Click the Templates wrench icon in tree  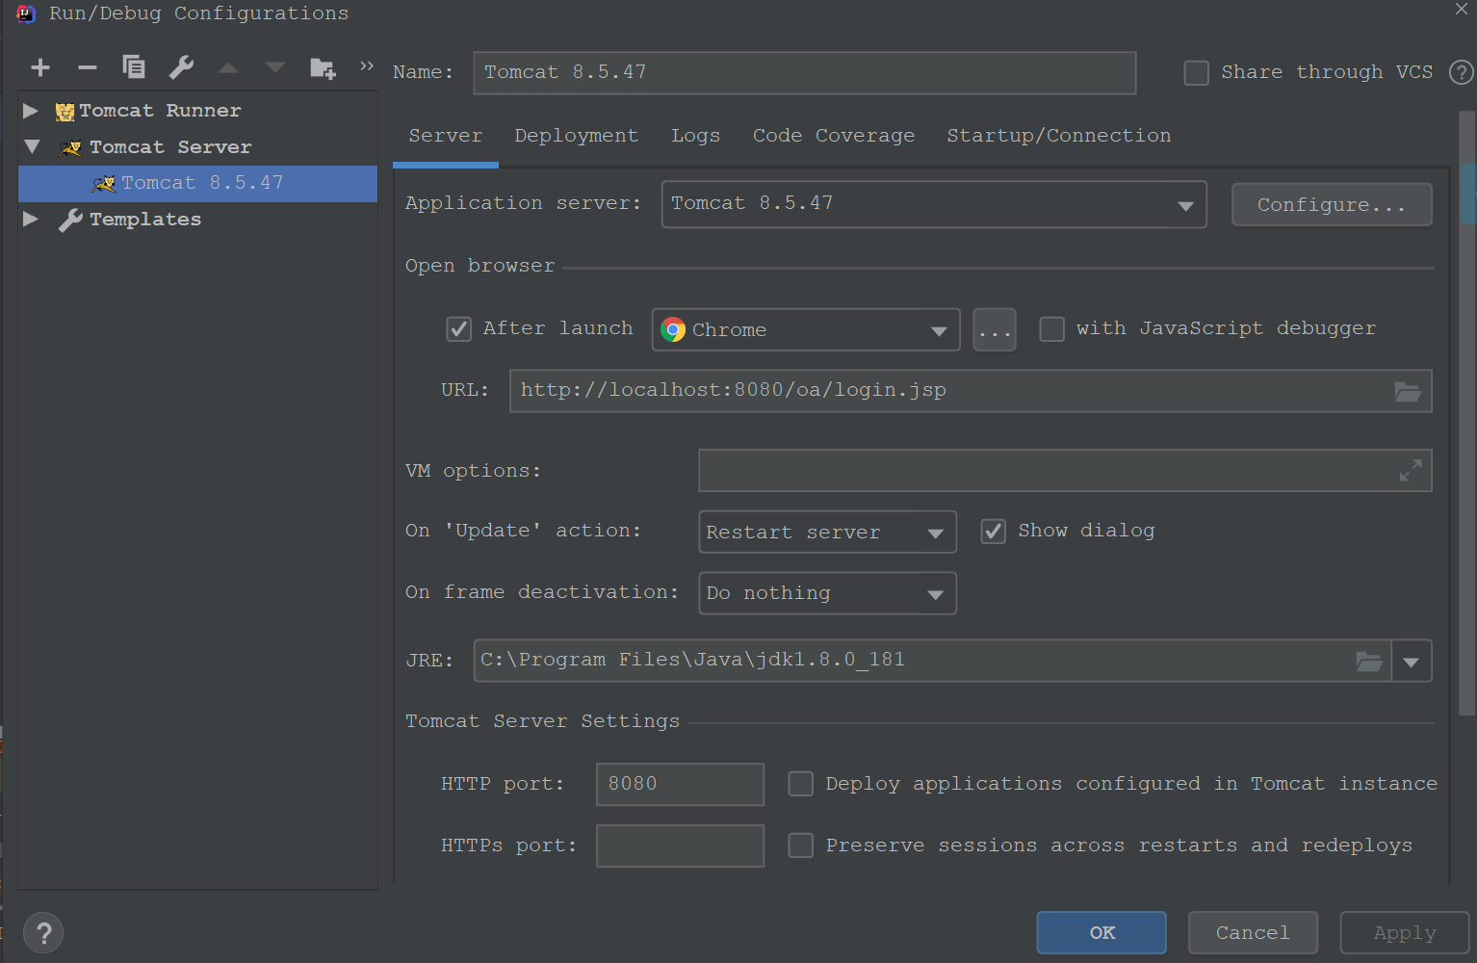pyautogui.click(x=70, y=221)
